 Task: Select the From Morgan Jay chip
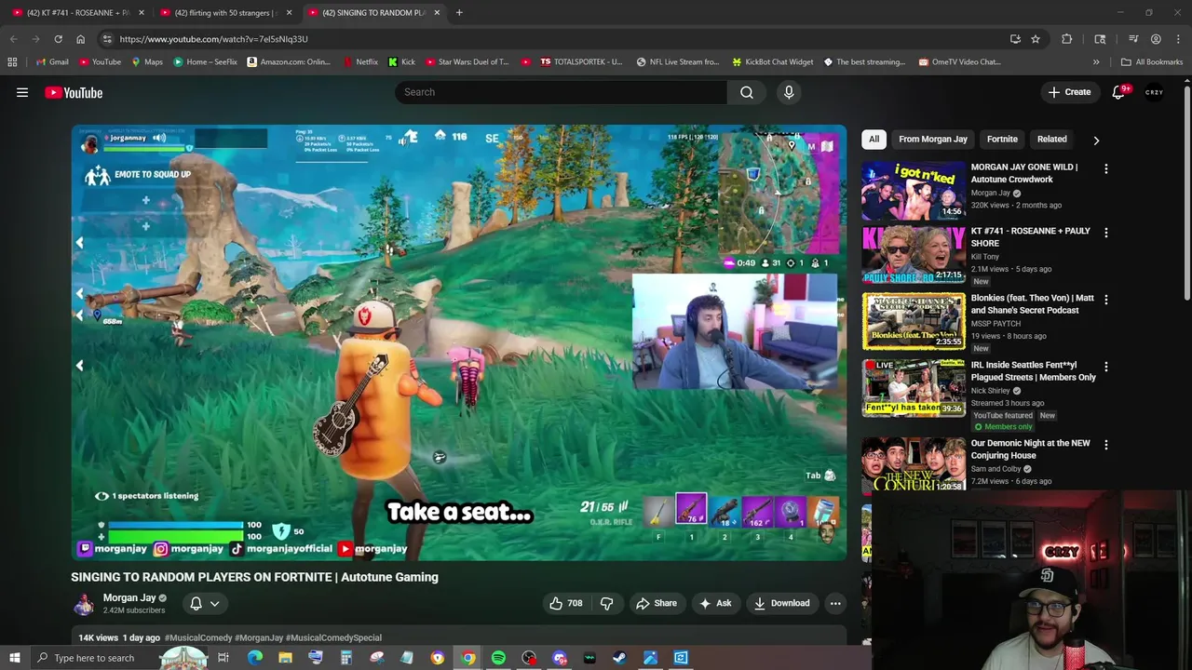[933, 140]
